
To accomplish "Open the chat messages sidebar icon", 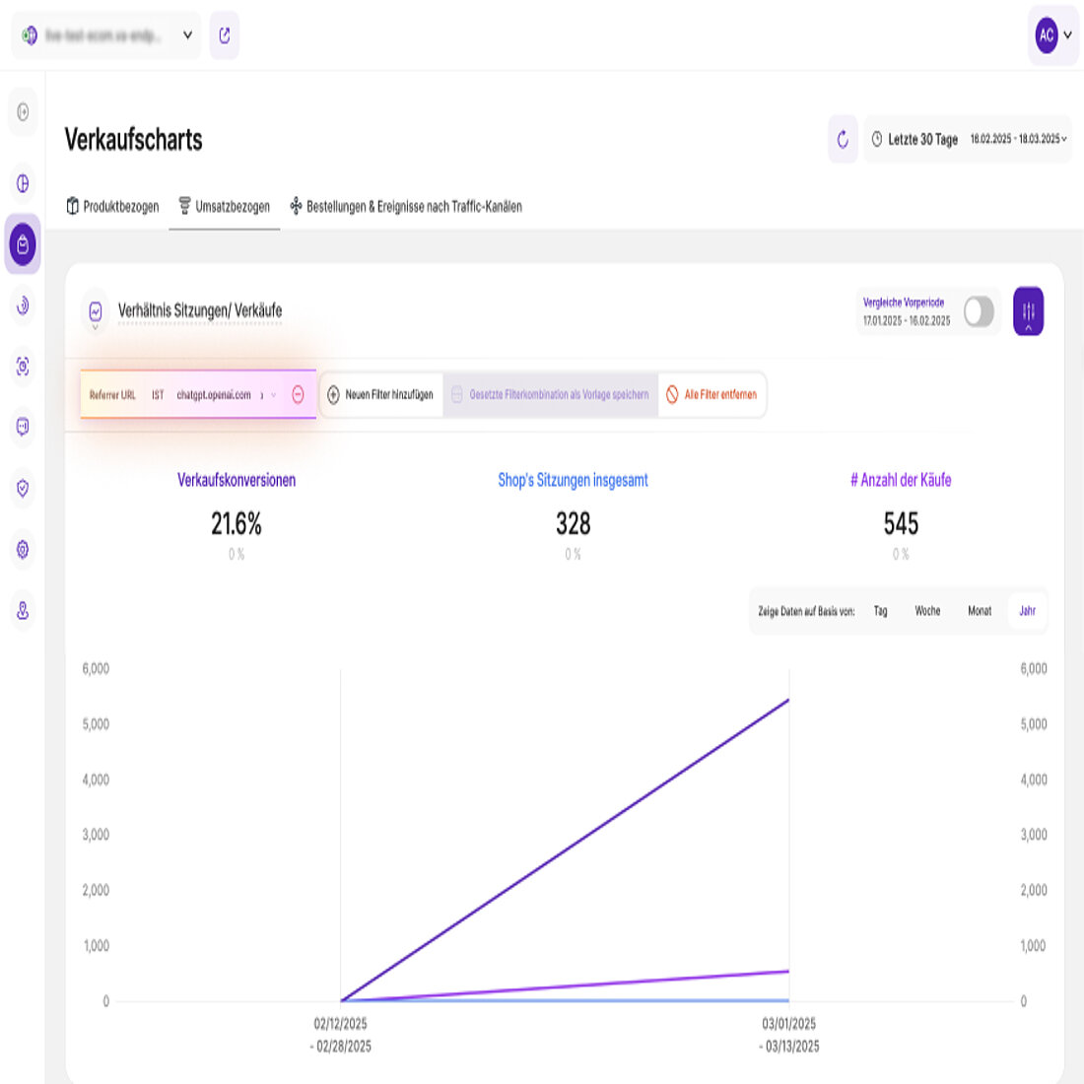I will [x=22, y=427].
